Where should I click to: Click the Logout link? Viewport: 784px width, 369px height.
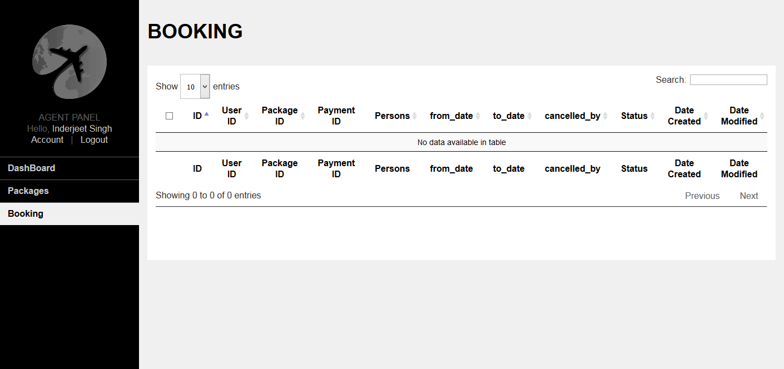tap(94, 140)
